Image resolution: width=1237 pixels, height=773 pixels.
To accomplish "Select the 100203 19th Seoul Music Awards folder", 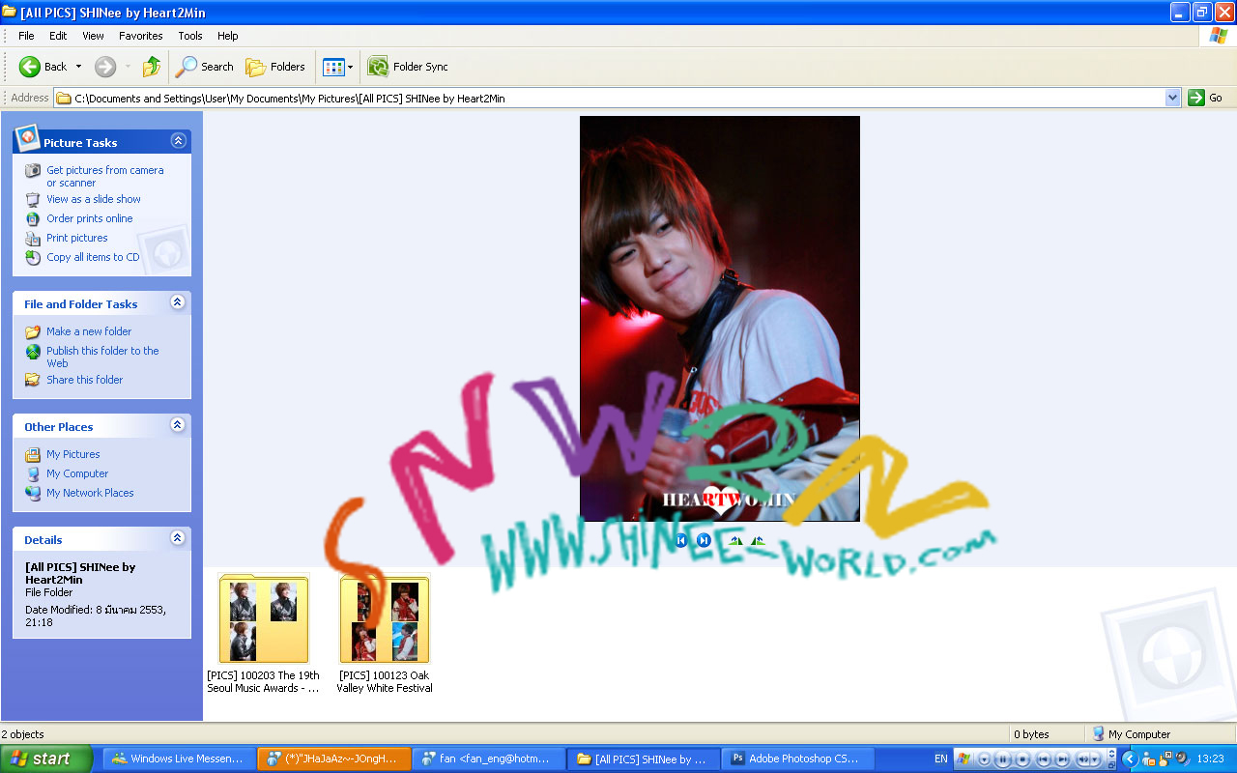I will click(263, 633).
